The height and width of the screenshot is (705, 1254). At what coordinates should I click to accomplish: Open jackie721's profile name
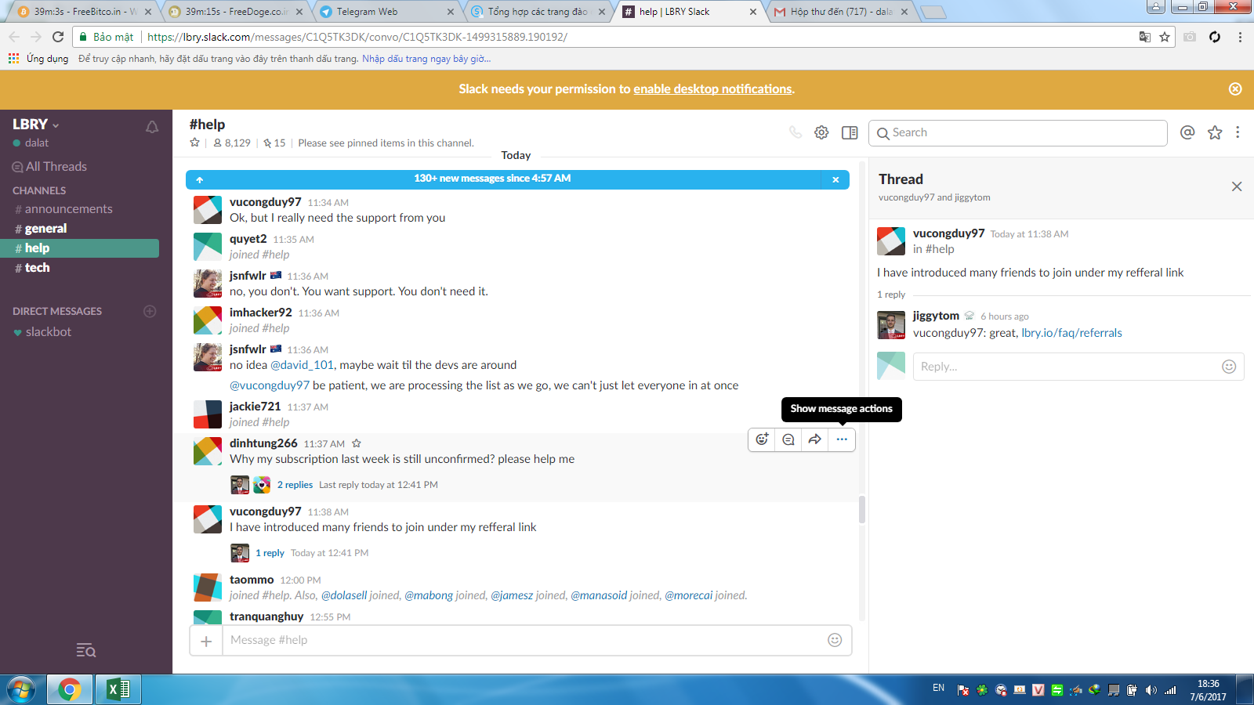tap(255, 407)
